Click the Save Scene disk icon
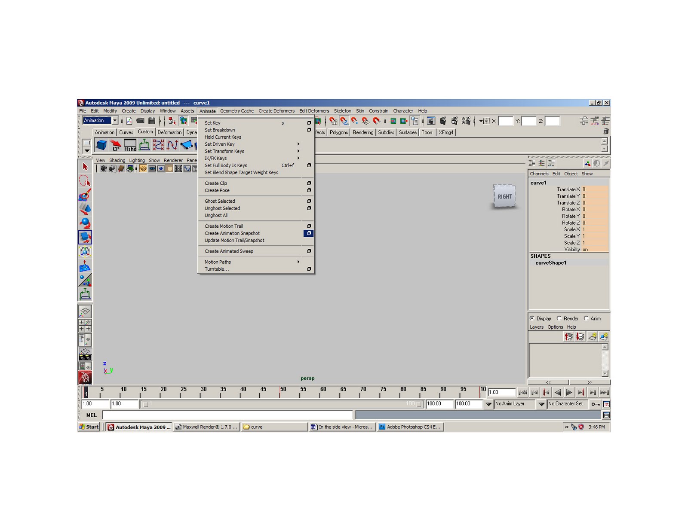 151,121
